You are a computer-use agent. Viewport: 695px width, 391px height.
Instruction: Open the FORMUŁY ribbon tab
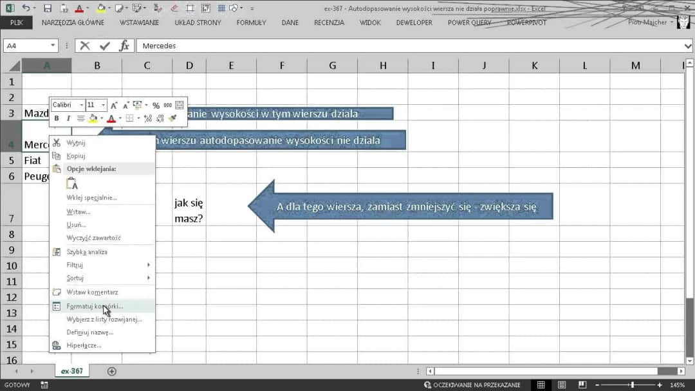(x=251, y=23)
